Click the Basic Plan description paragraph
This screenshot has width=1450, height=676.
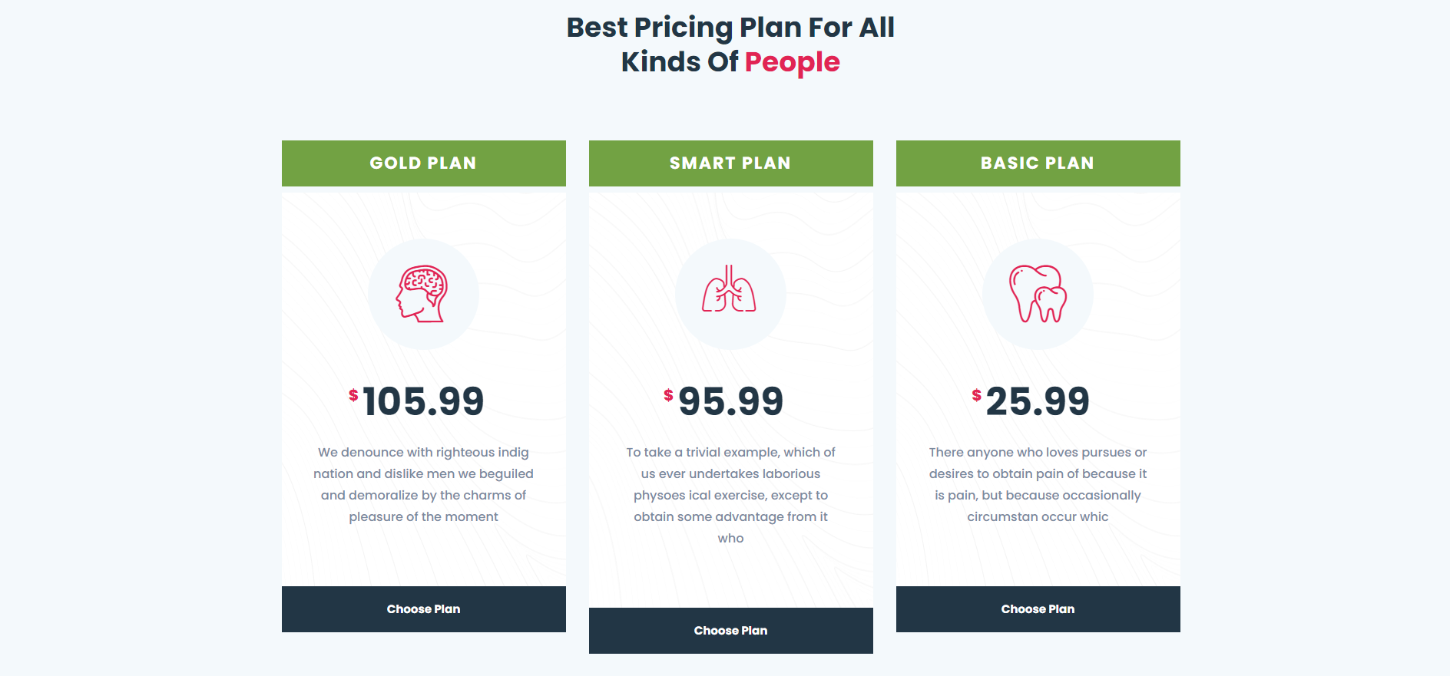click(x=1038, y=484)
